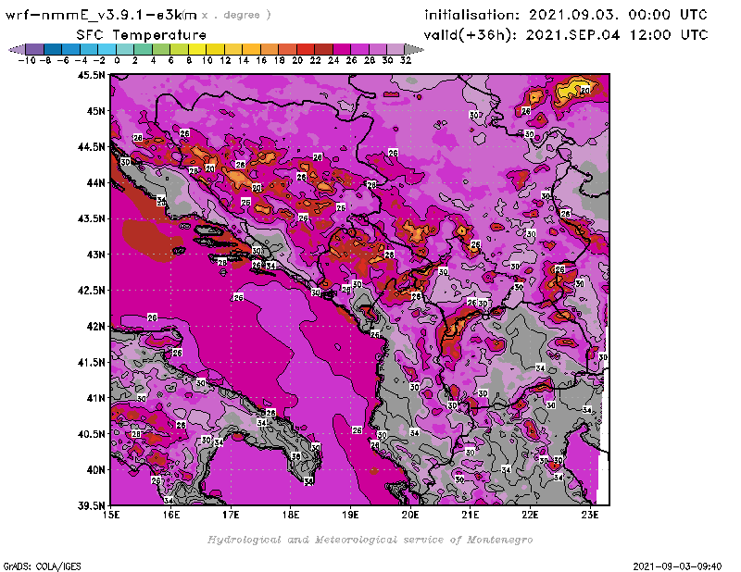Click the 'SFC Temperature' title
741x572 pixels.
coord(142,35)
